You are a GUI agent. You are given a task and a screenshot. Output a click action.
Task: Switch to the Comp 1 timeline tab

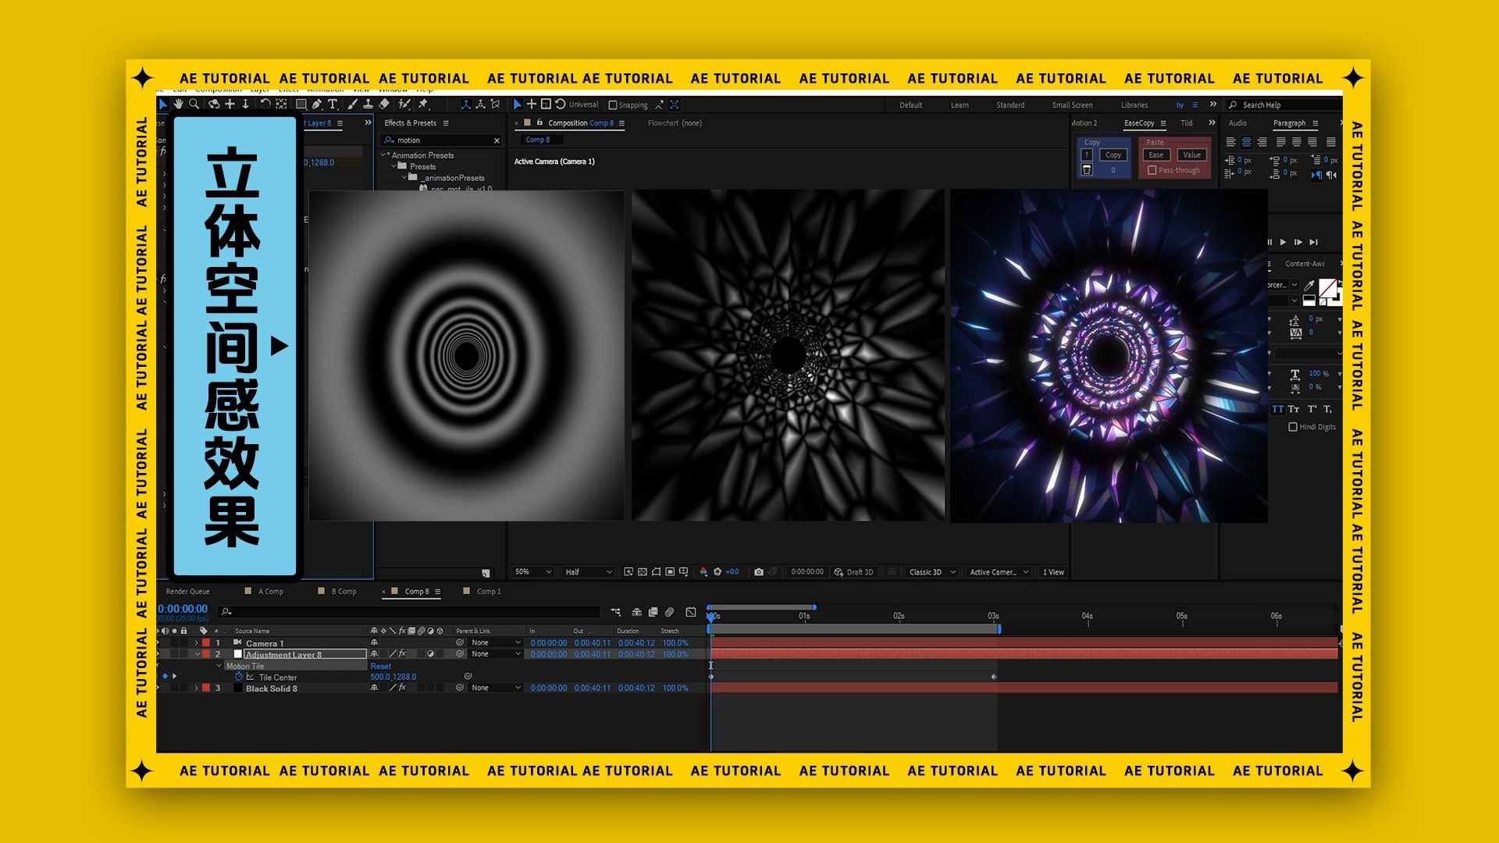click(489, 592)
